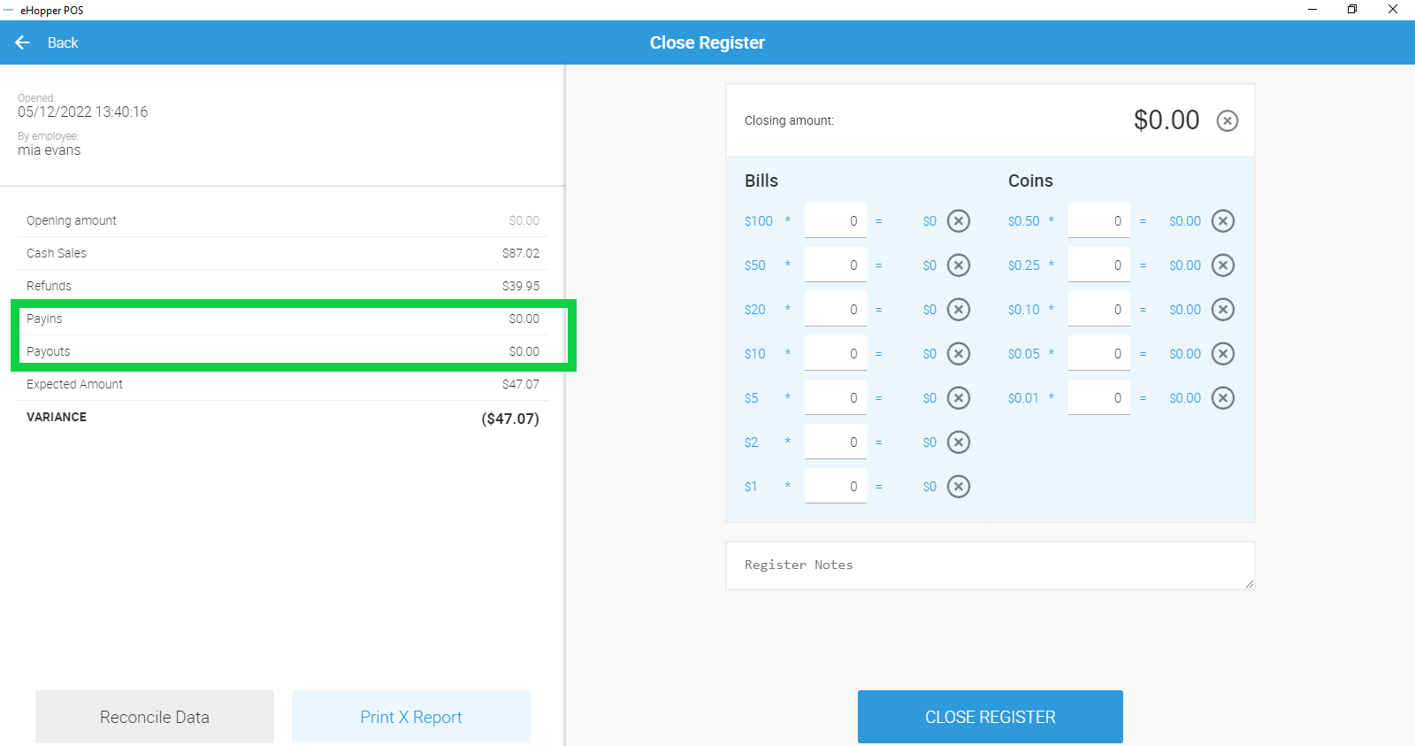Click the $0.05 coins quantity field

tap(1099, 353)
